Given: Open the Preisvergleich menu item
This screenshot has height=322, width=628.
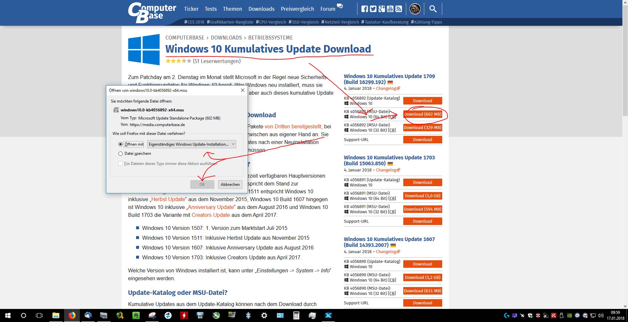Looking at the screenshot, I should 297,9.
